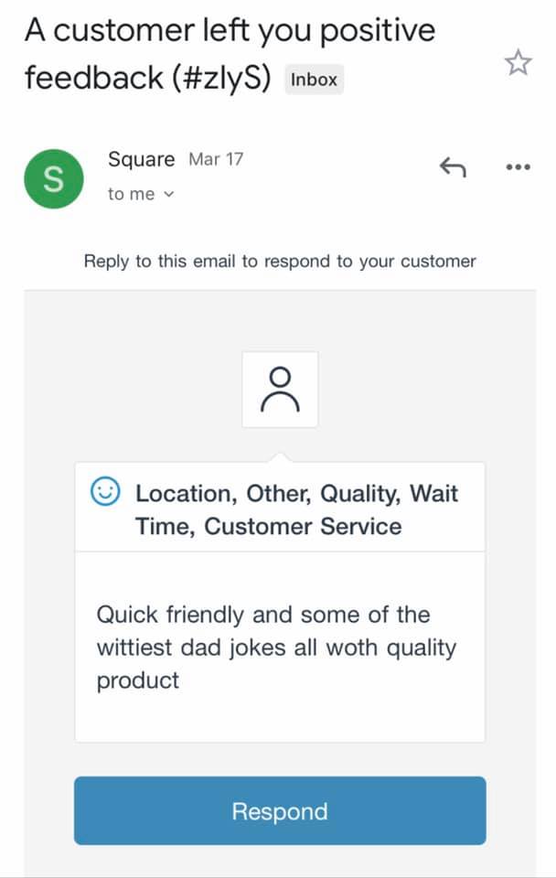Expand recipient details chevron beside "to me"

coord(167,194)
